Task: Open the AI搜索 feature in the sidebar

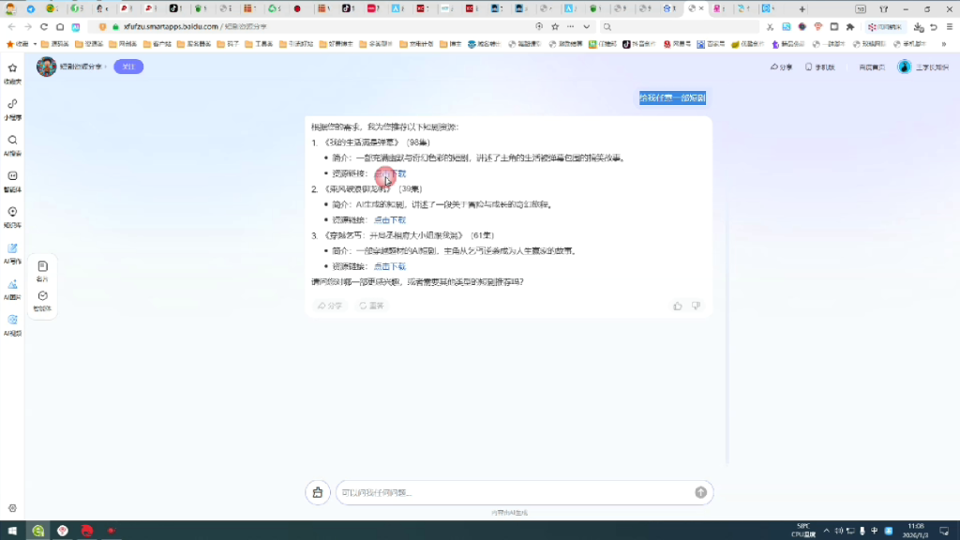Action: coord(12,137)
